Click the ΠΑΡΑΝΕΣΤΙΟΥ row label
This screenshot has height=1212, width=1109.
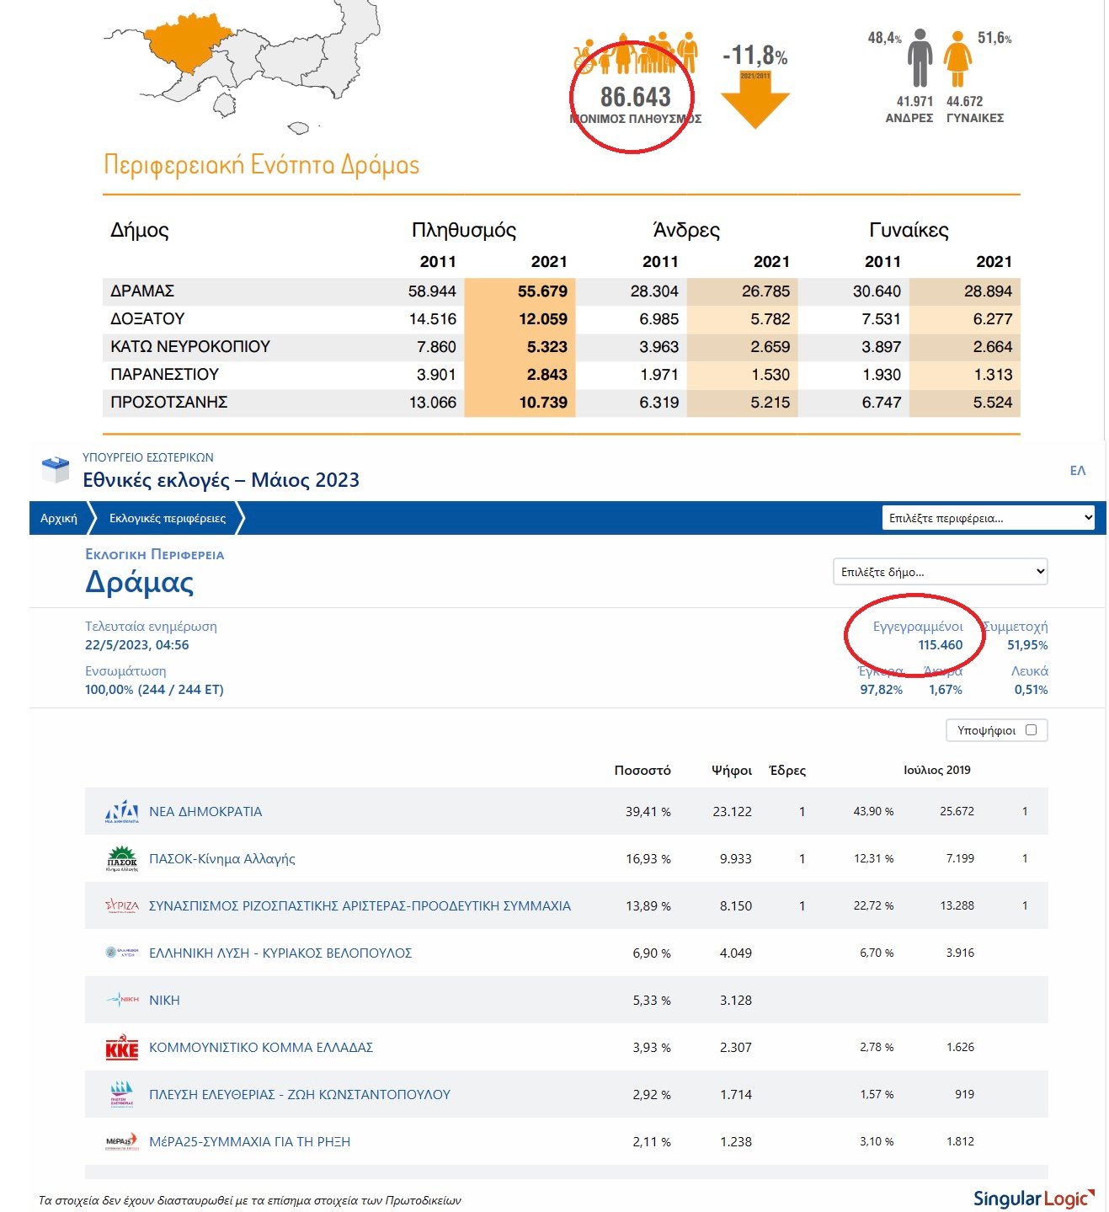pyautogui.click(x=164, y=375)
